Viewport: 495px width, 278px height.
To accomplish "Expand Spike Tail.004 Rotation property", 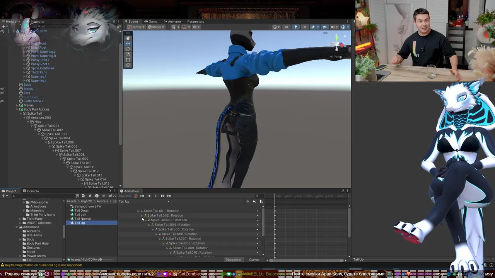I will (x=149, y=225).
